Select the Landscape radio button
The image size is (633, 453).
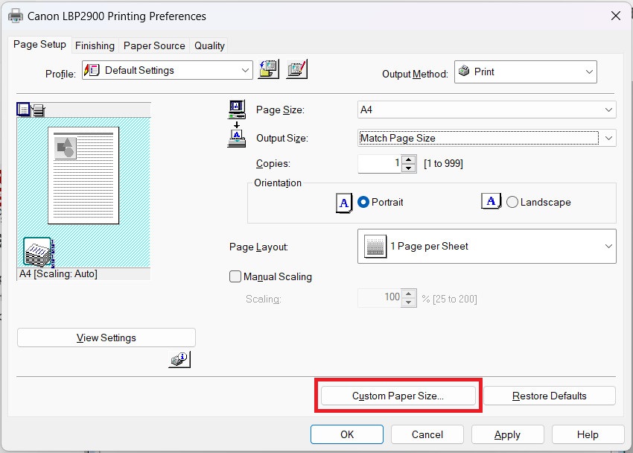[x=512, y=202]
